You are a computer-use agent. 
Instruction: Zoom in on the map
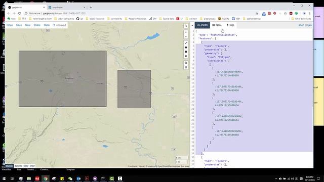186,32
